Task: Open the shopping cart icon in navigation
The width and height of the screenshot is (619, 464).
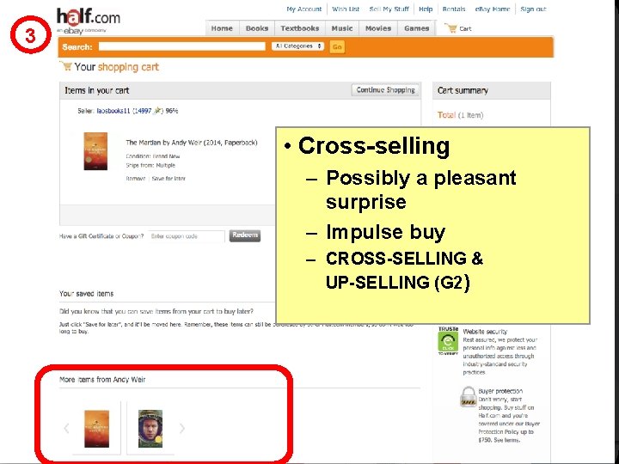Action: pyautogui.click(x=450, y=28)
